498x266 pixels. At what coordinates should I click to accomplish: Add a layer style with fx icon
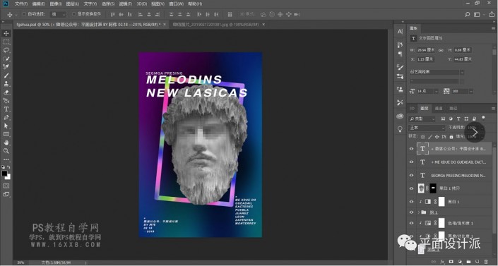click(442, 262)
